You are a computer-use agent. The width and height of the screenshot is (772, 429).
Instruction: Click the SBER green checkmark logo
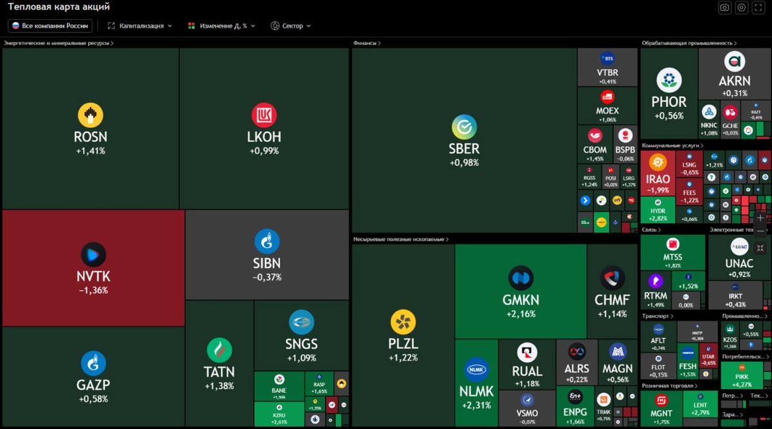464,127
